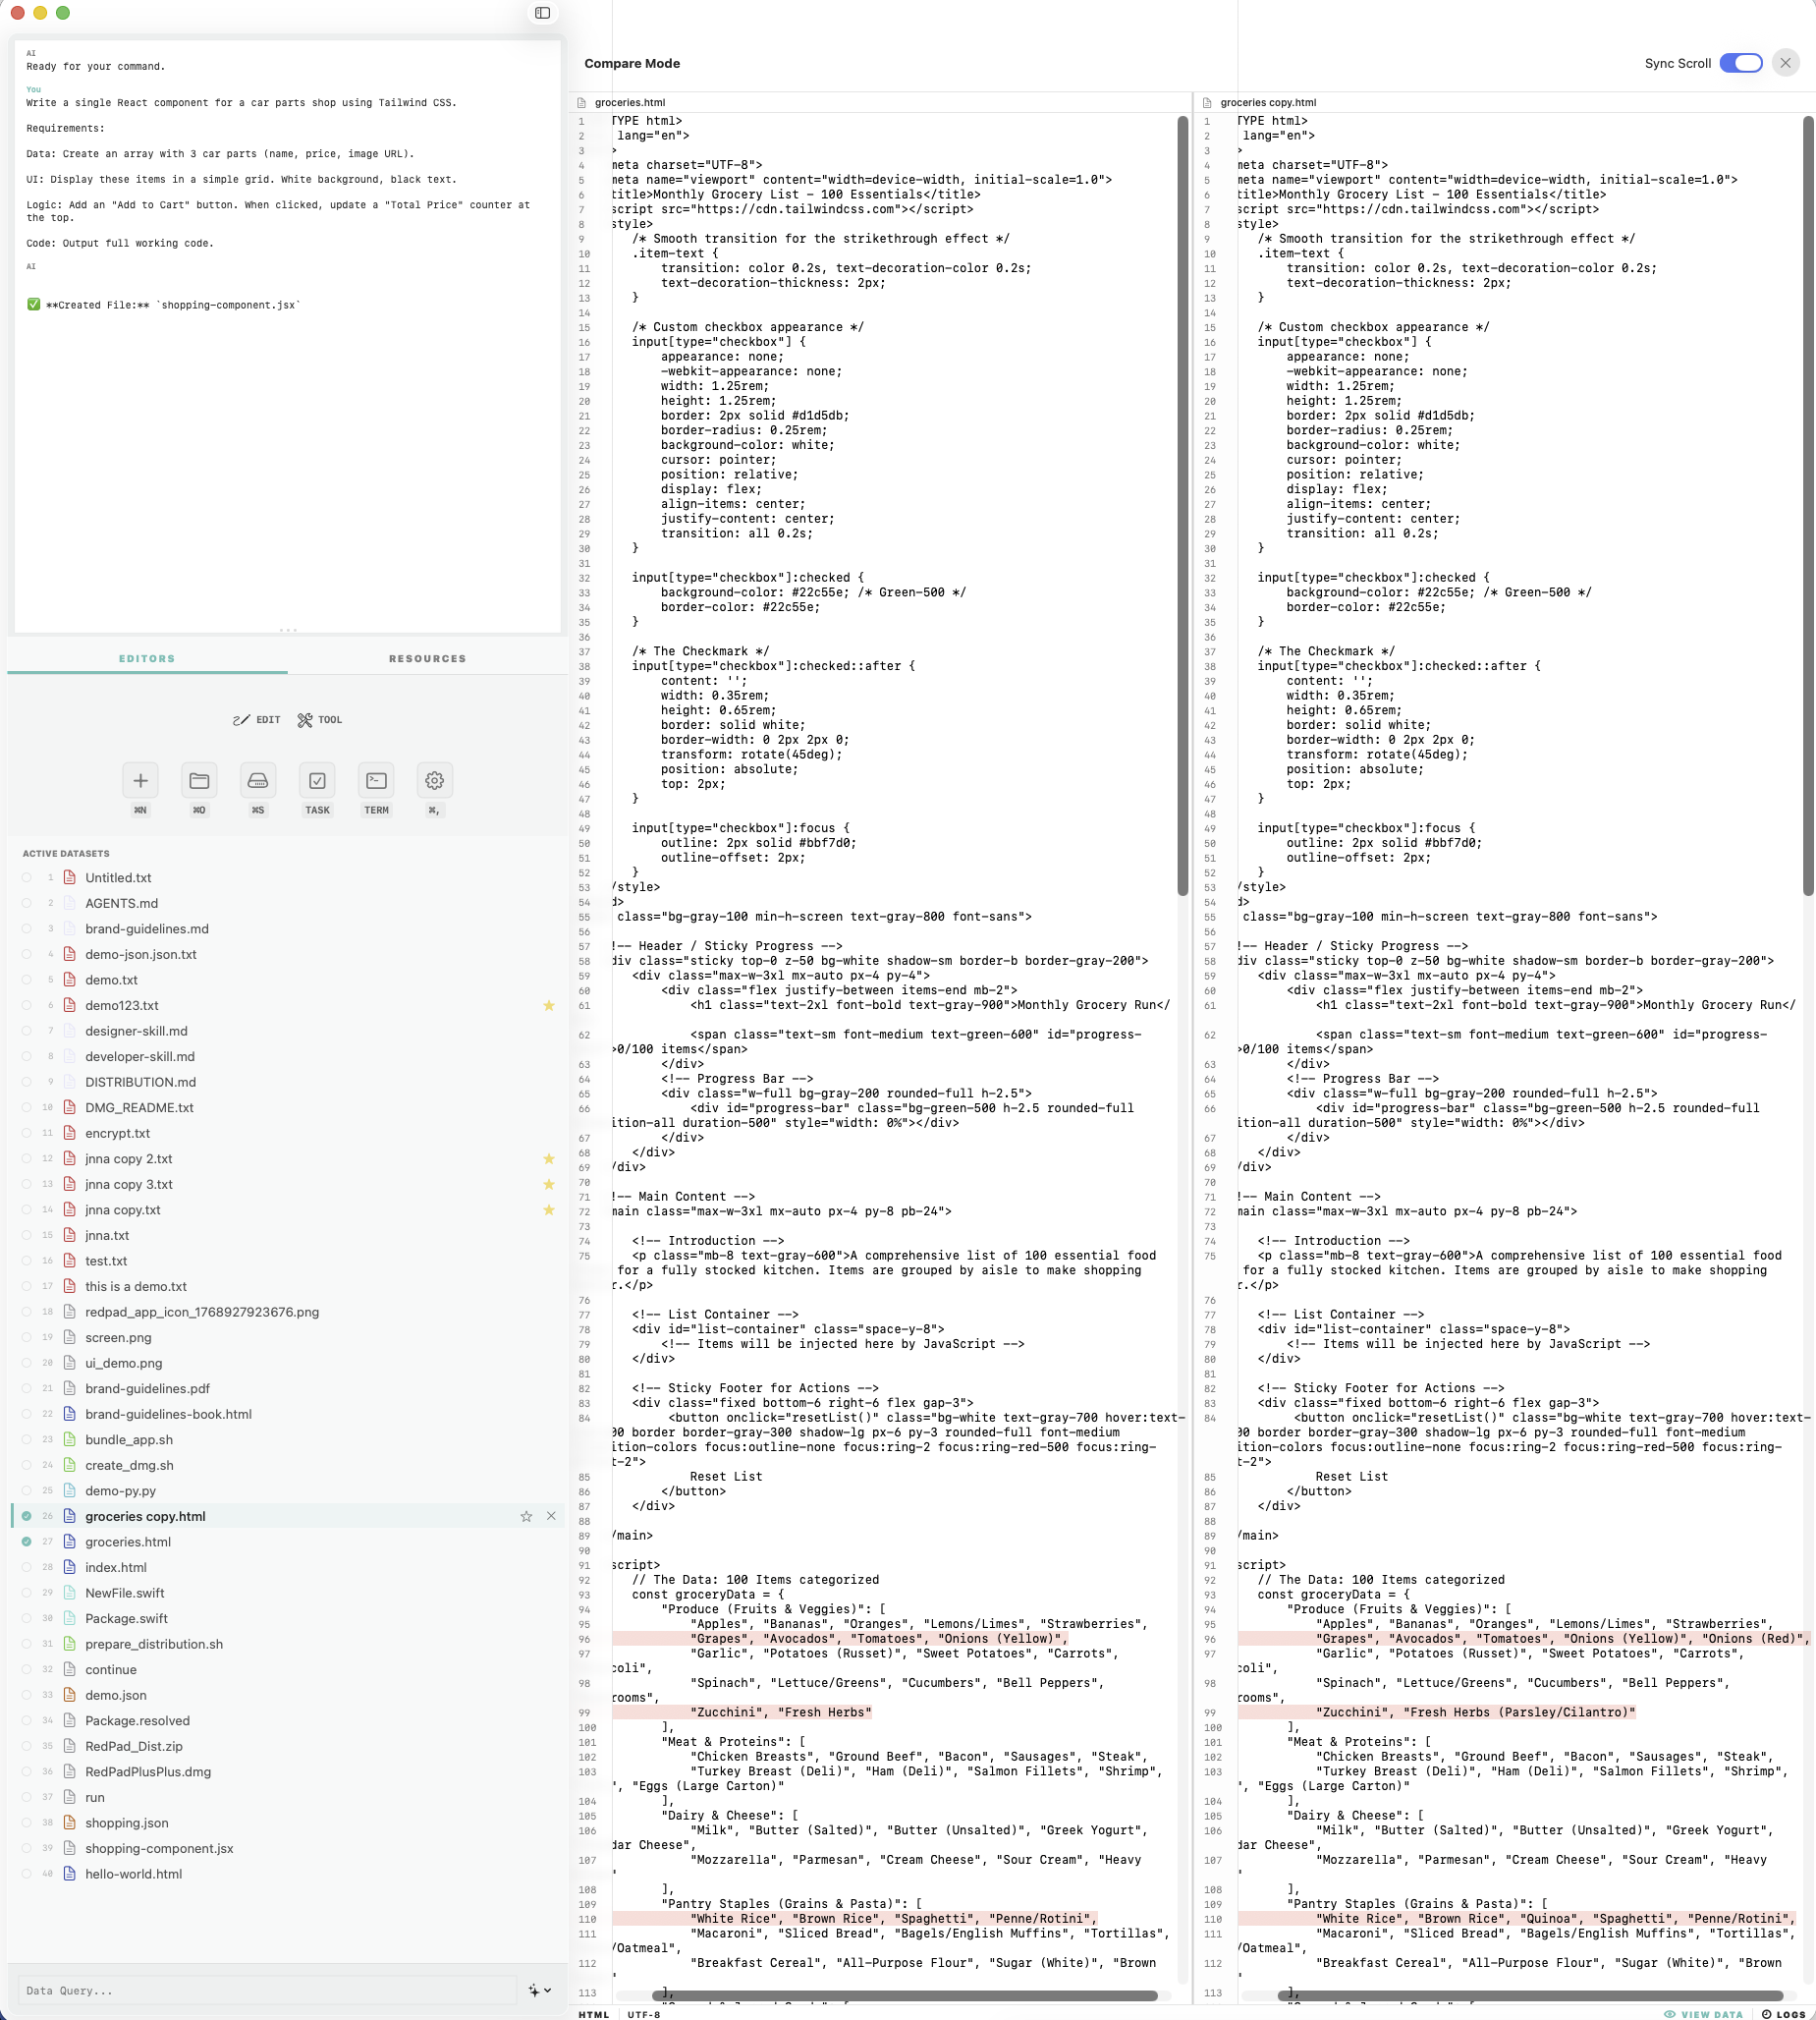Open the TOOL mode menu
This screenshot has width=1816, height=2020.
[319, 719]
